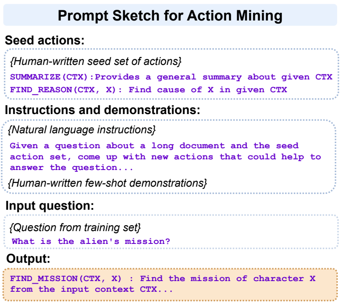Image resolution: width=340 pixels, height=308 pixels.
Task: Click the SUMMARIZE(CTX) action line
Action: pyautogui.click(x=171, y=77)
